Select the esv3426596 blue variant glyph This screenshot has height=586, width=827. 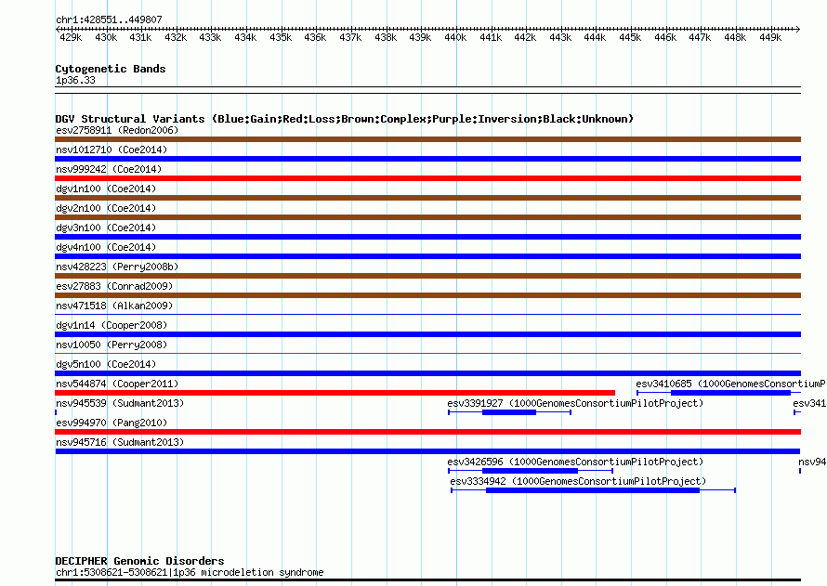[531, 471]
